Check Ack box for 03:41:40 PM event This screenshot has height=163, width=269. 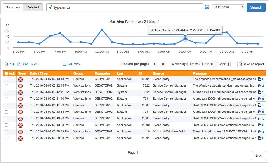click(6, 99)
